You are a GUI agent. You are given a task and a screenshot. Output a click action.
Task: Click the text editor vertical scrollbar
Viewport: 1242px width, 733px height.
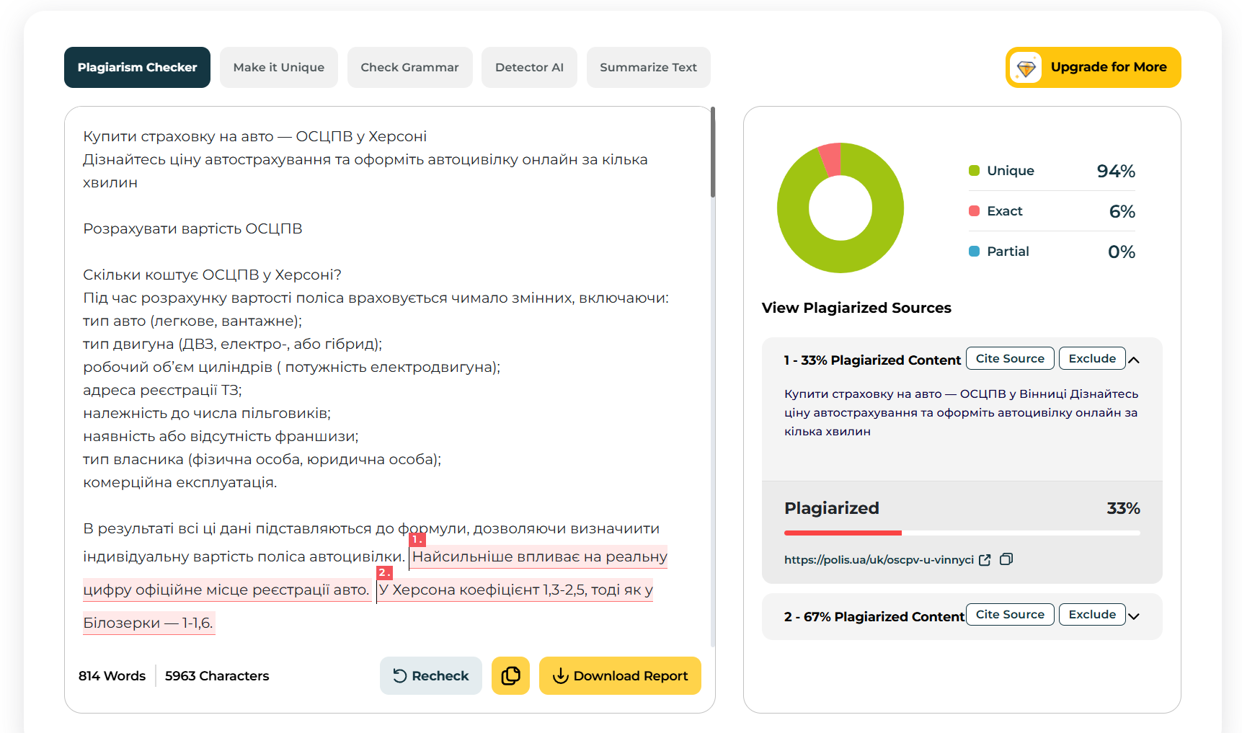713,152
